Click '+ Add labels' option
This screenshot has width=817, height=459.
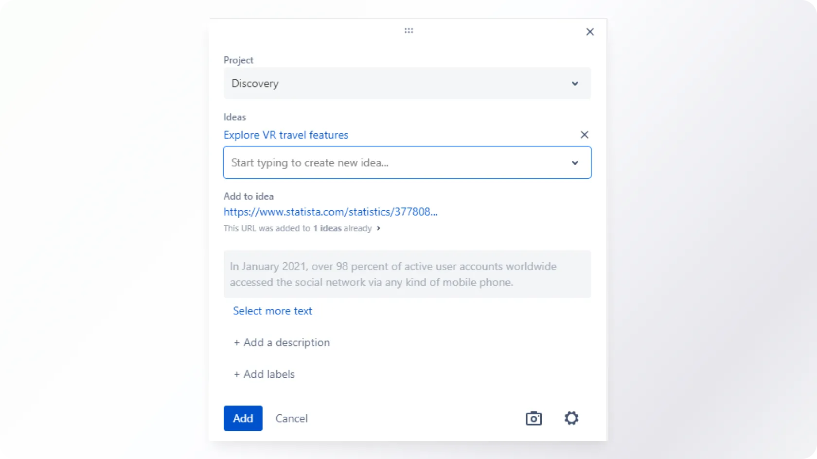(x=264, y=374)
